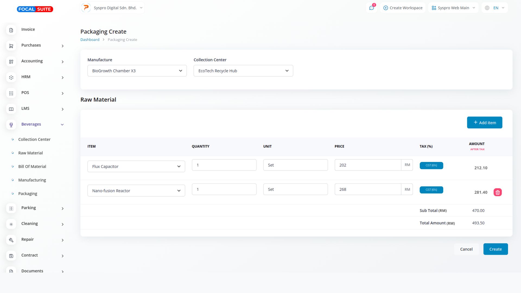The height and width of the screenshot is (293, 521).
Task: Click the Add item button
Action: [x=484, y=123]
